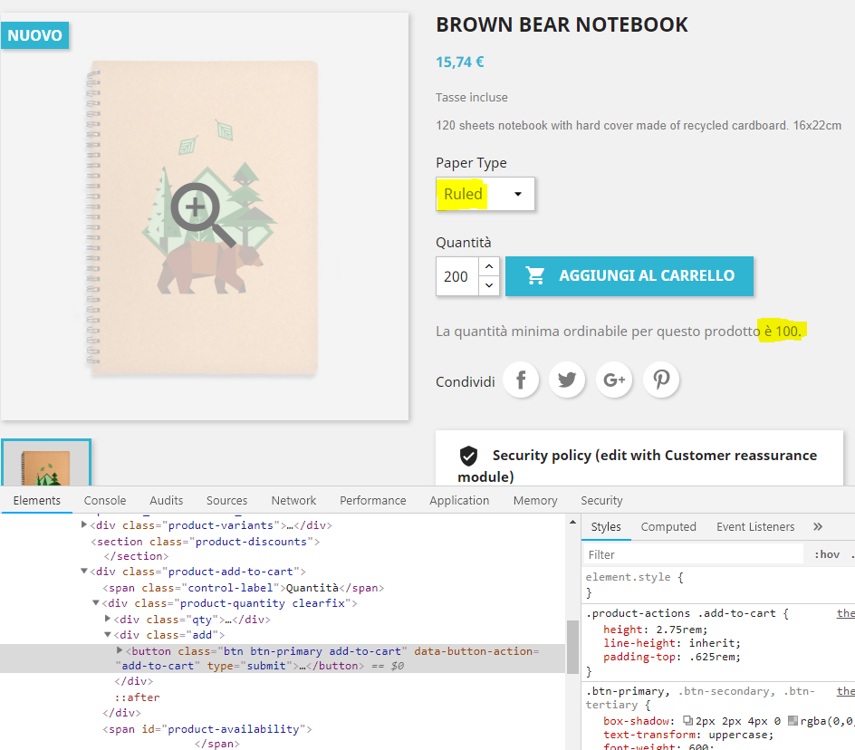
Task: Expand the add-to-cart button node
Action: click(120, 650)
